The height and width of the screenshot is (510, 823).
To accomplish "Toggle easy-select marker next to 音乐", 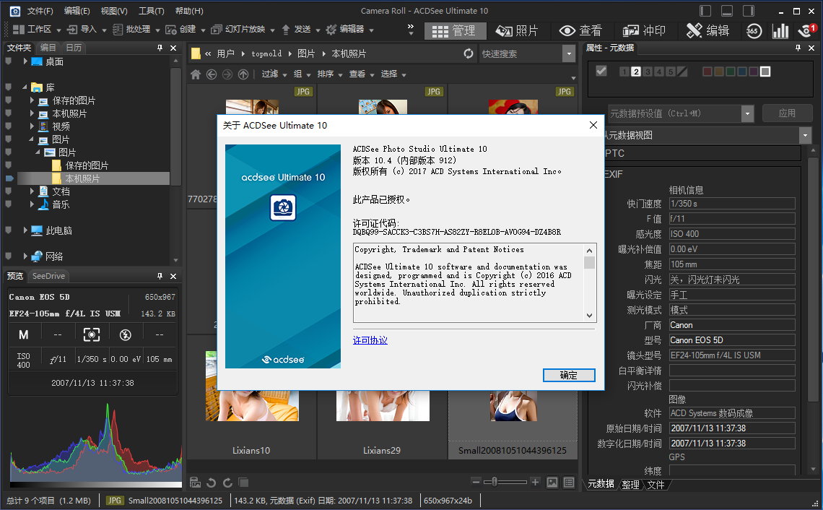I will click(9, 204).
